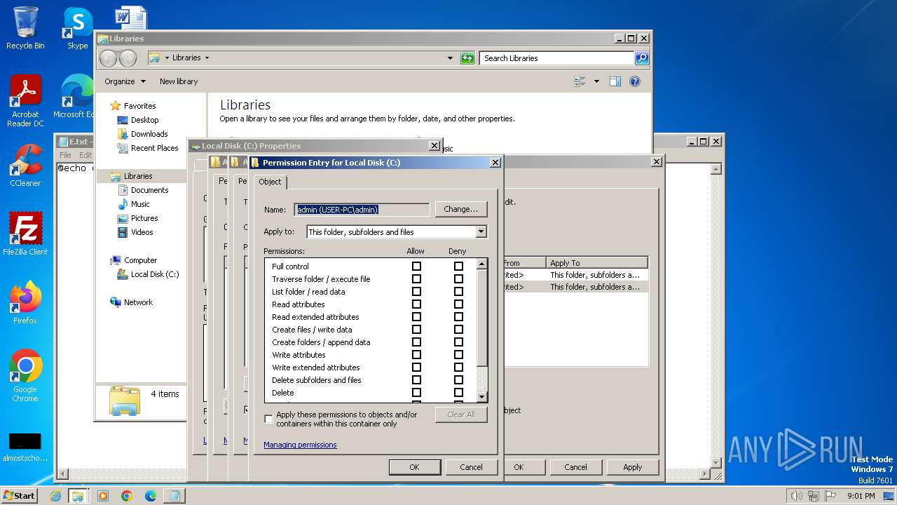The width and height of the screenshot is (897, 505).
Task: Check Deny for List folder / read data
Action: click(458, 292)
